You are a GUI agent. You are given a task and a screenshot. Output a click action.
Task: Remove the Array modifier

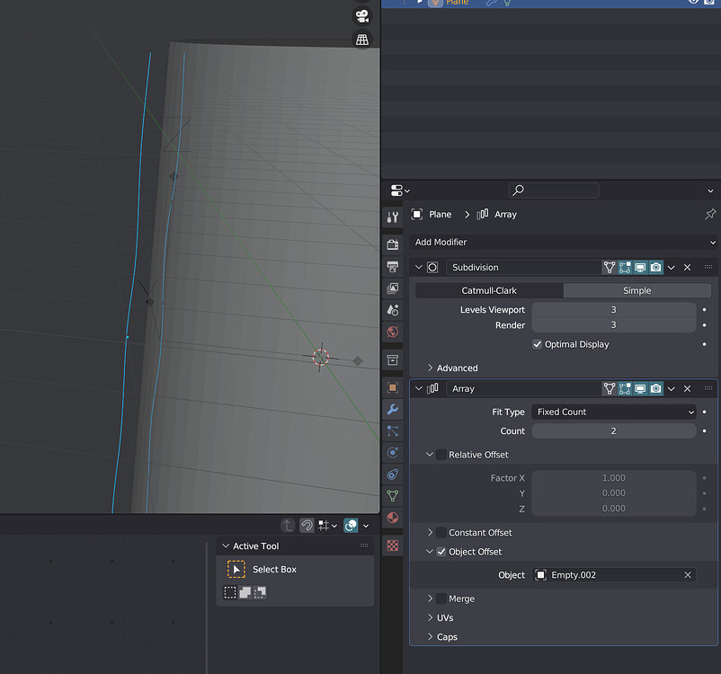[x=688, y=388]
